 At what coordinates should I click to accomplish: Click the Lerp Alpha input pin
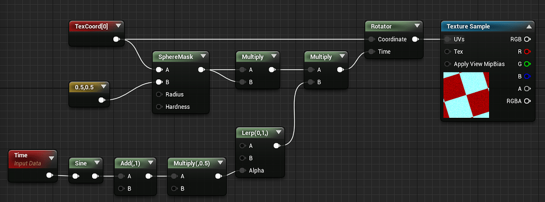click(x=243, y=171)
